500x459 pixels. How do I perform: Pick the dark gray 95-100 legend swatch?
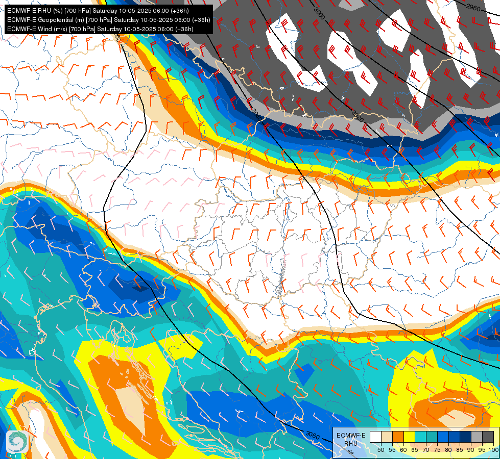488,437
